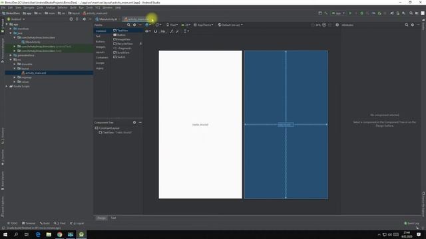This screenshot has height=239, width=426.
Task: Select the Layouts category in the Palette
Action: 101,52
